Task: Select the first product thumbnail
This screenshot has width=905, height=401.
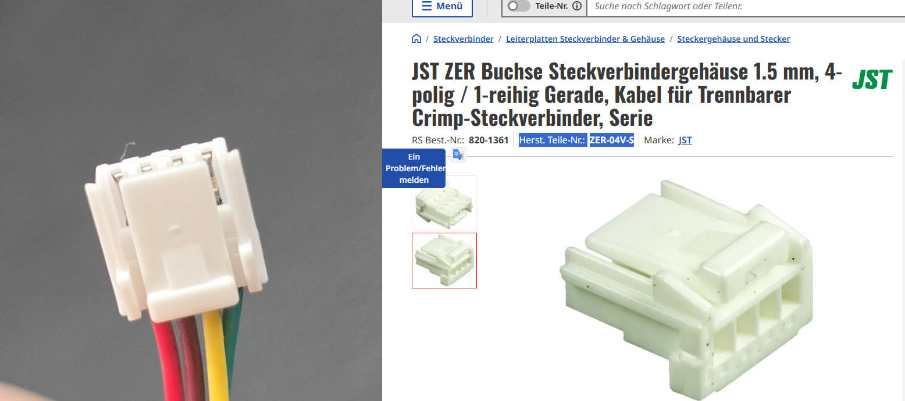Action: 444,203
